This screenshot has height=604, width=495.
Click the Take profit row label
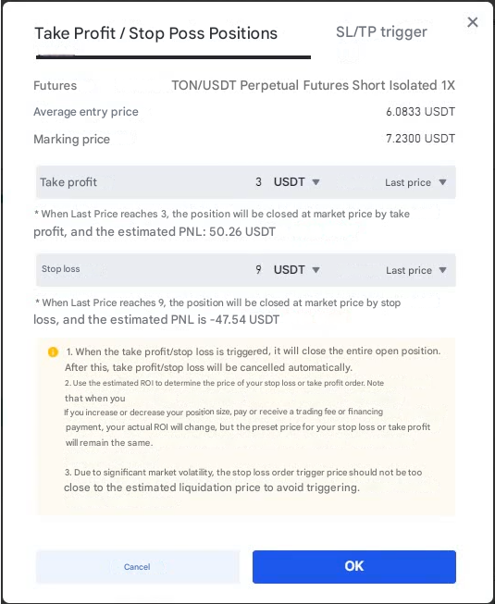[x=68, y=182]
